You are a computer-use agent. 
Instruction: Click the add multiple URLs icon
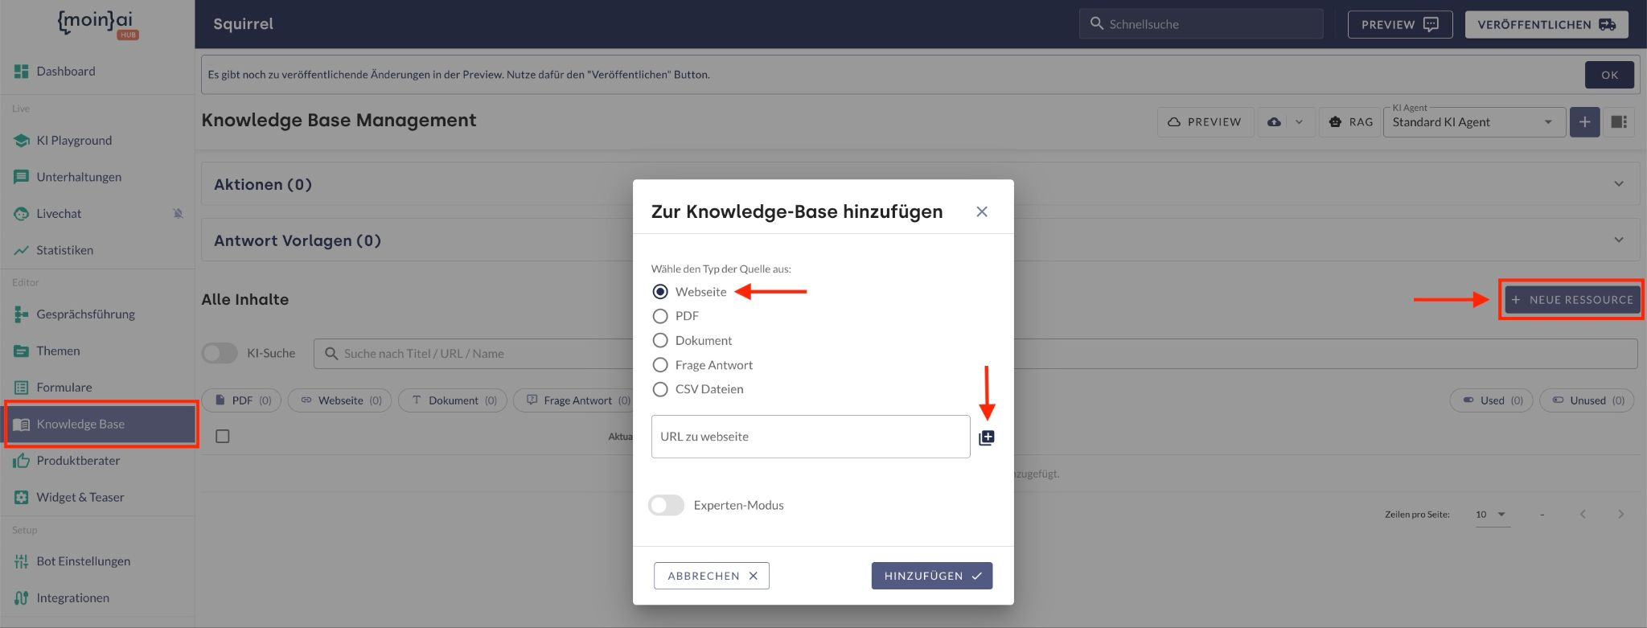click(x=986, y=437)
